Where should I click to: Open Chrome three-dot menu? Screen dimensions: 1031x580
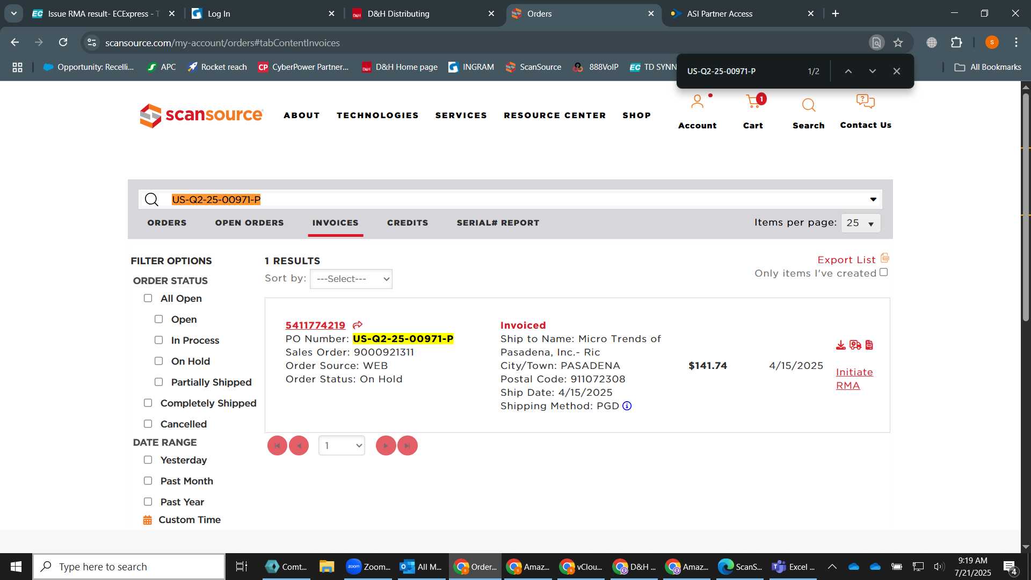pos(1016,42)
